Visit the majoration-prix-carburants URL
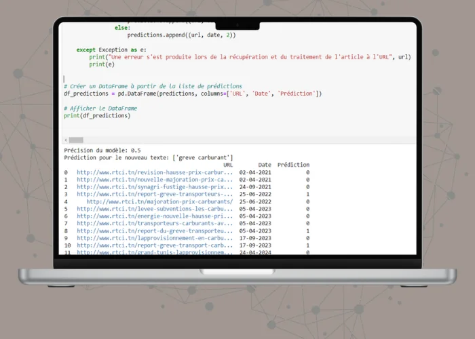Screen dimensions: 475x339 [159, 202]
